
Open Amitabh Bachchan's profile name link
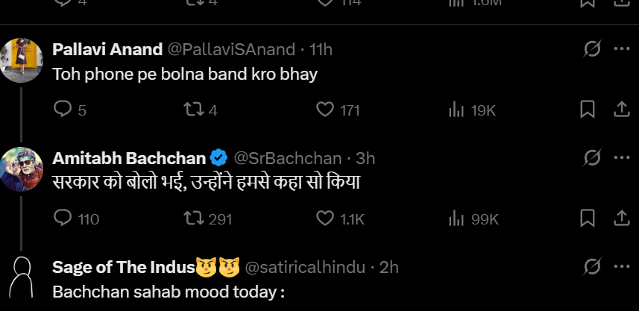130,158
